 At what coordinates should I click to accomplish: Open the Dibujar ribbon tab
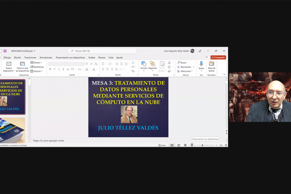click(7, 58)
